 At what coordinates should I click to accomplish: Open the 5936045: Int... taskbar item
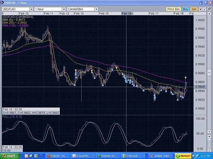click(108, 156)
